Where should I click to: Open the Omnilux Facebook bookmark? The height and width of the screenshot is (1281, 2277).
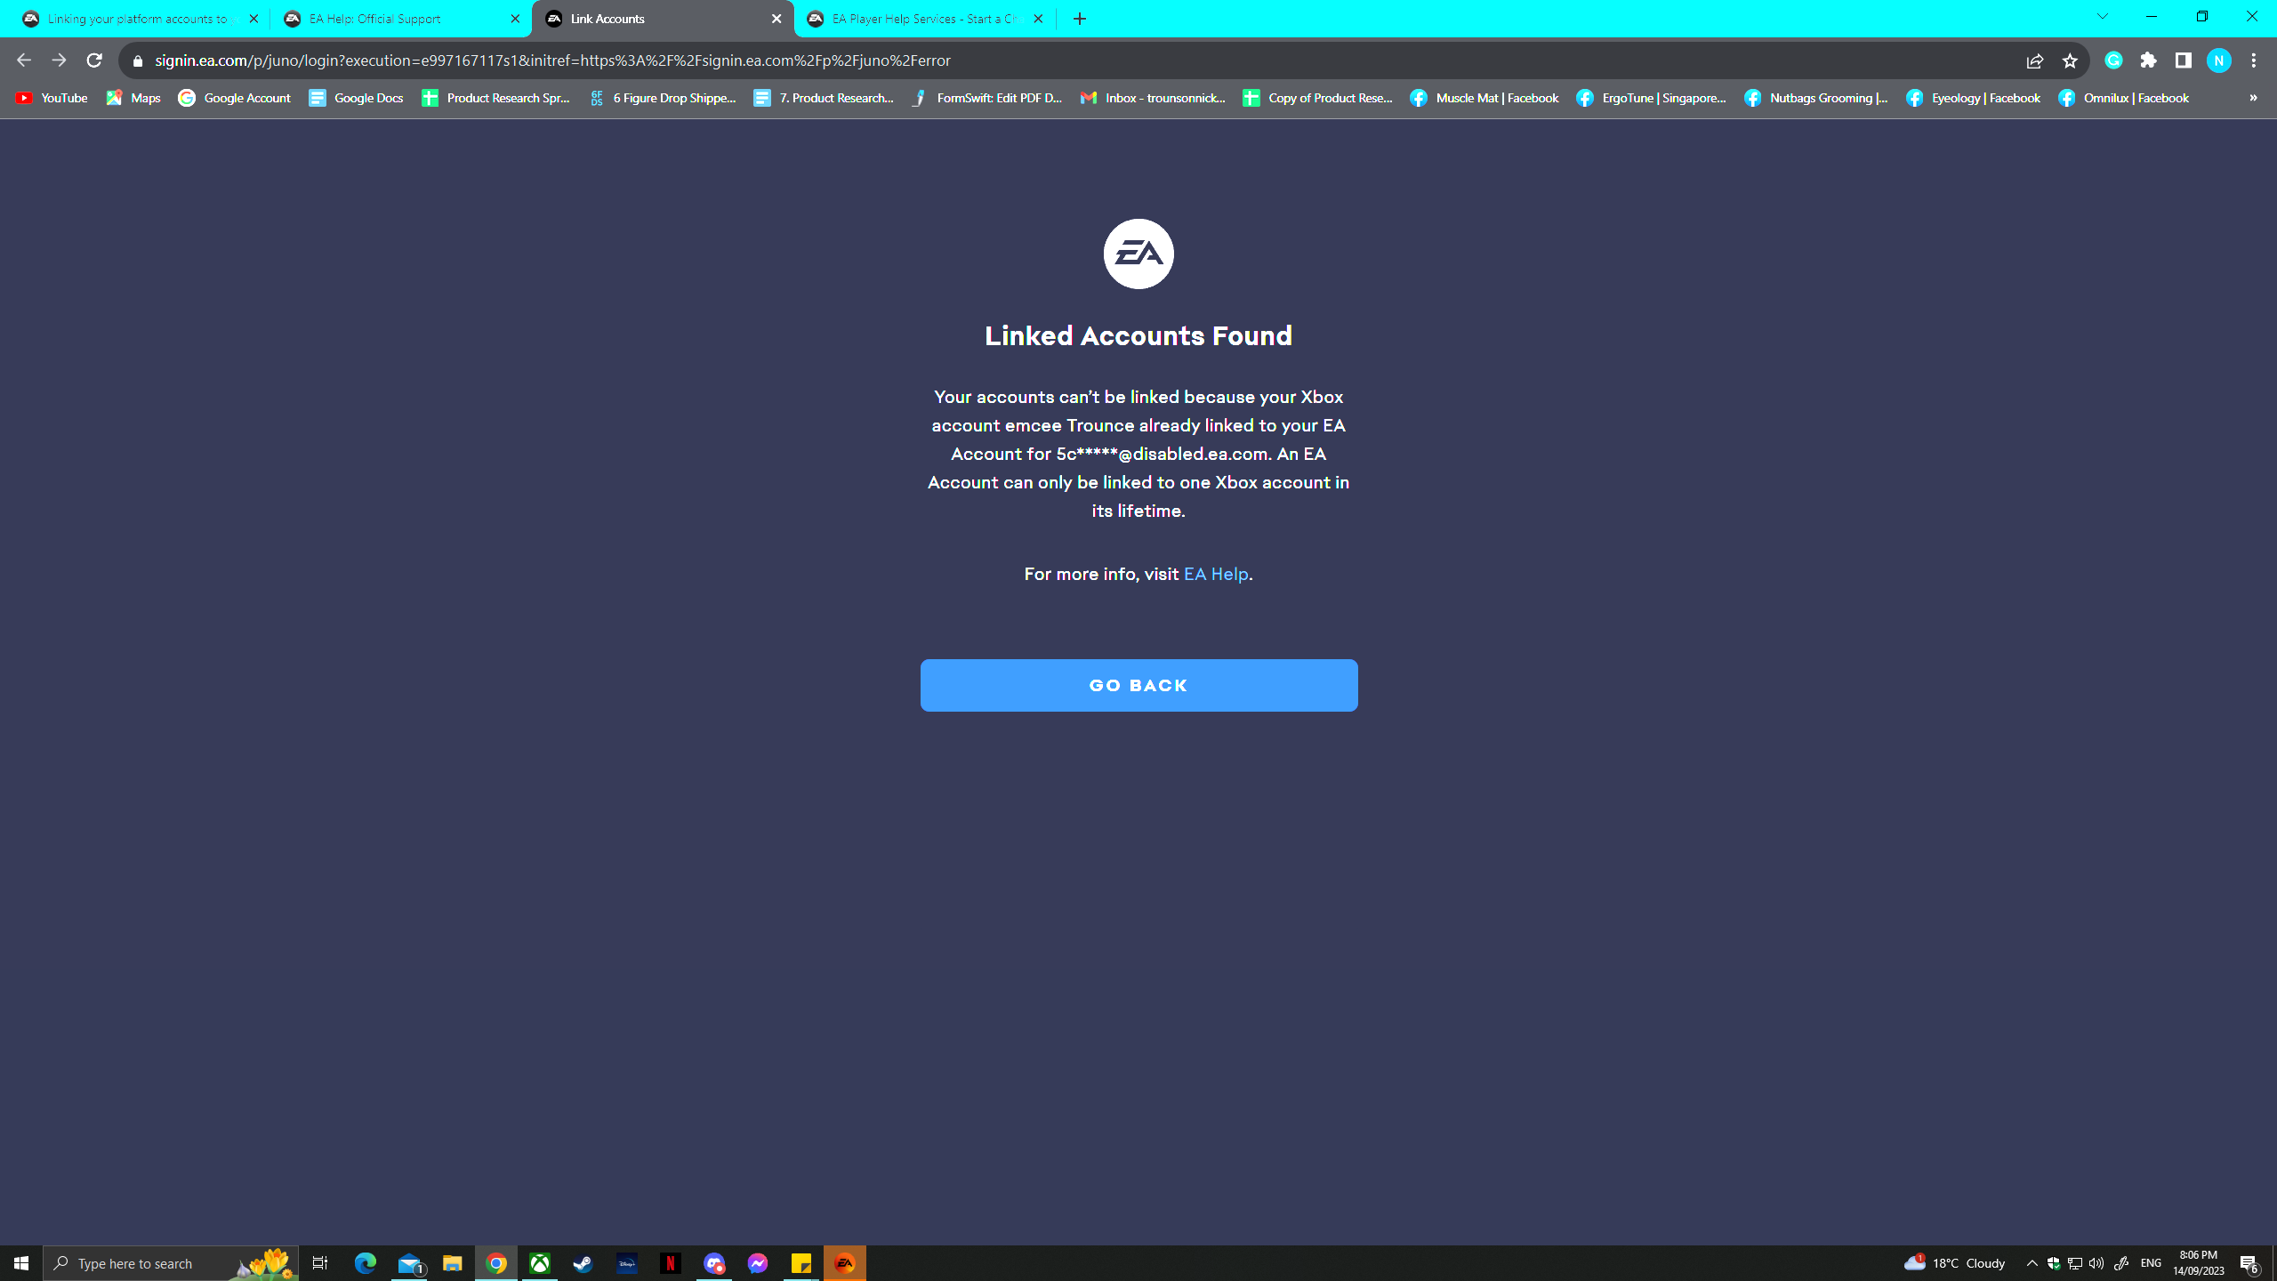click(x=2124, y=98)
